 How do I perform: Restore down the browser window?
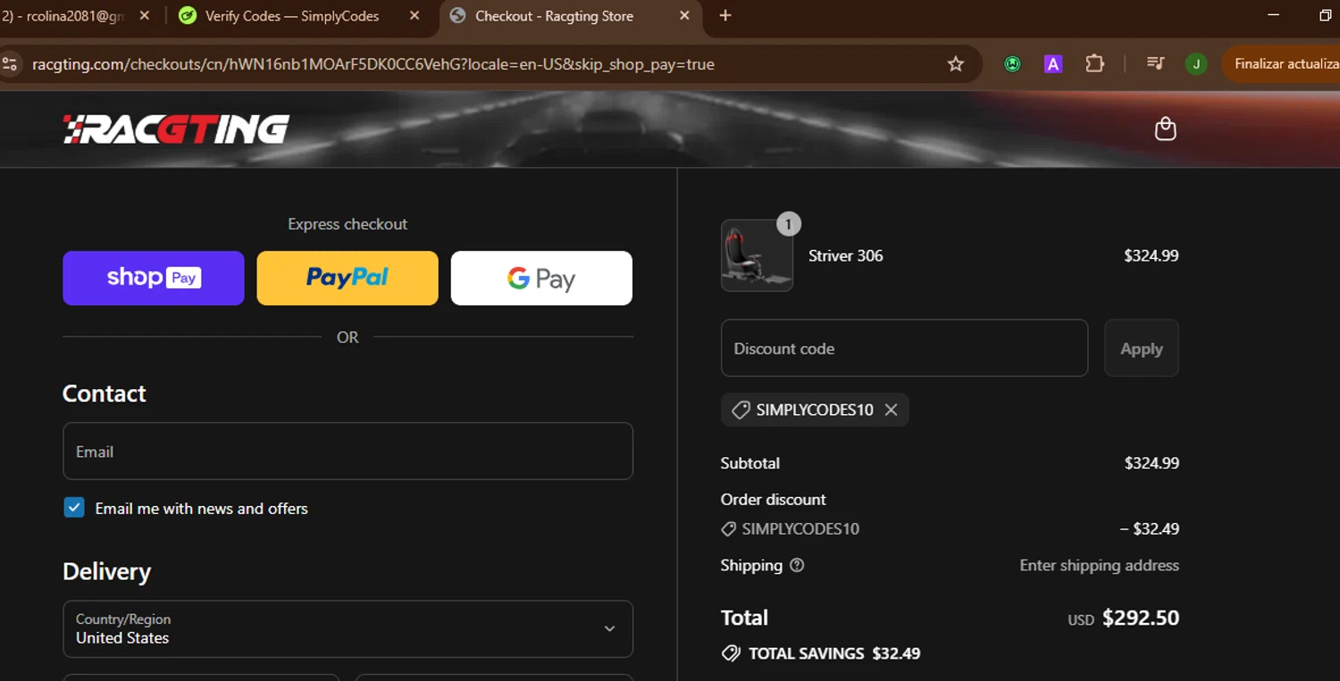[x=1326, y=15]
